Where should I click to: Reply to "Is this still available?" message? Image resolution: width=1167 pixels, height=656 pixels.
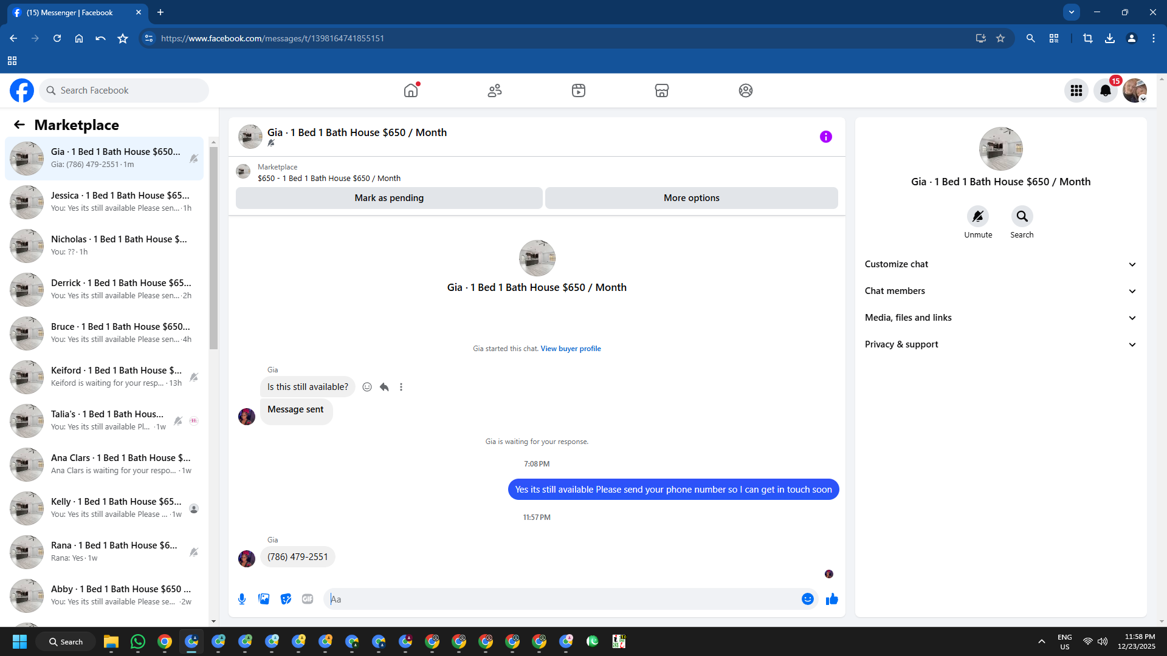pyautogui.click(x=384, y=387)
